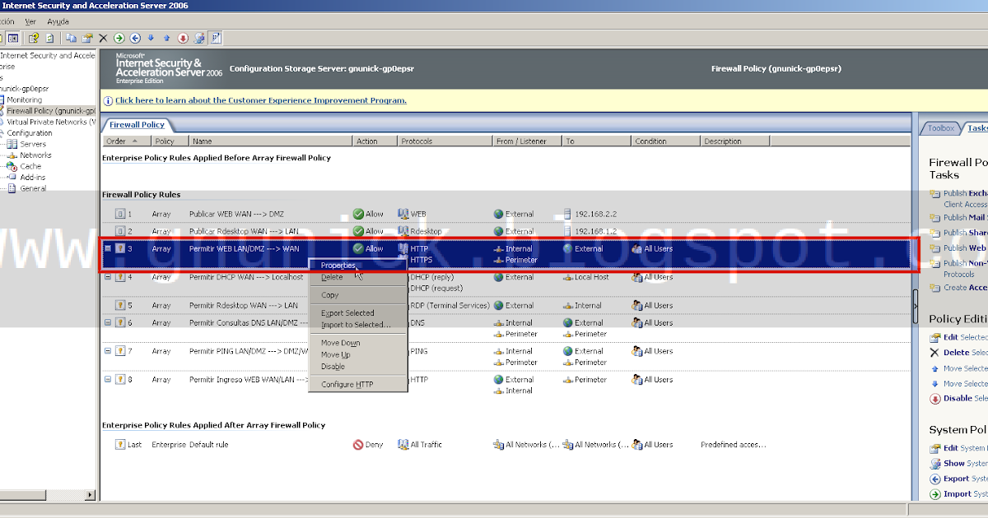Click the Protocols column header
The image size is (988, 518).
(445, 141)
